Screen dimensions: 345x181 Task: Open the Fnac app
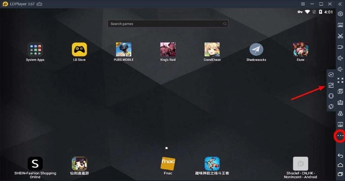[x=168, y=164]
